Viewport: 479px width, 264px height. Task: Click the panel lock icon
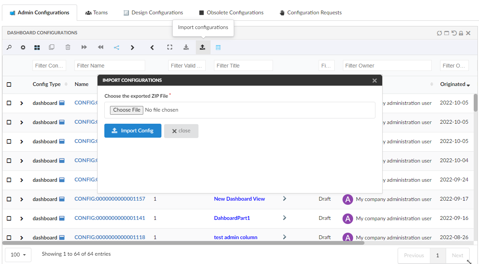(461, 33)
